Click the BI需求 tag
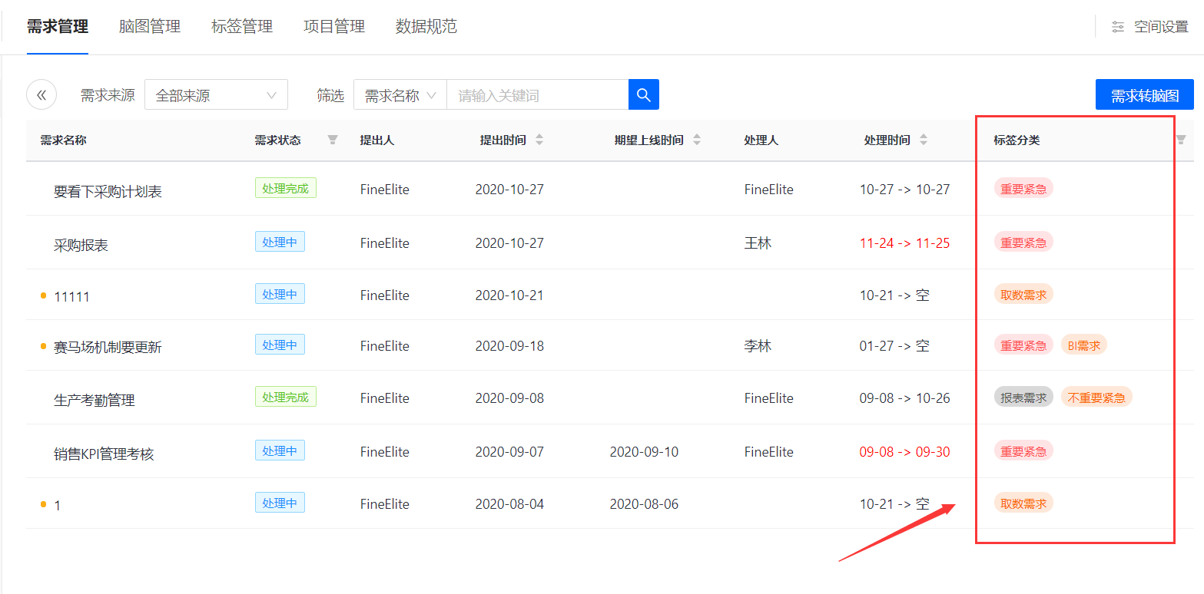 click(1084, 345)
